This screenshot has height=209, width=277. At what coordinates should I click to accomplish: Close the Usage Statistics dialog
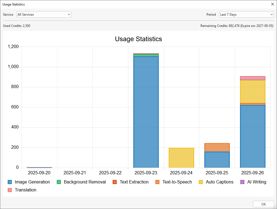[272, 4]
